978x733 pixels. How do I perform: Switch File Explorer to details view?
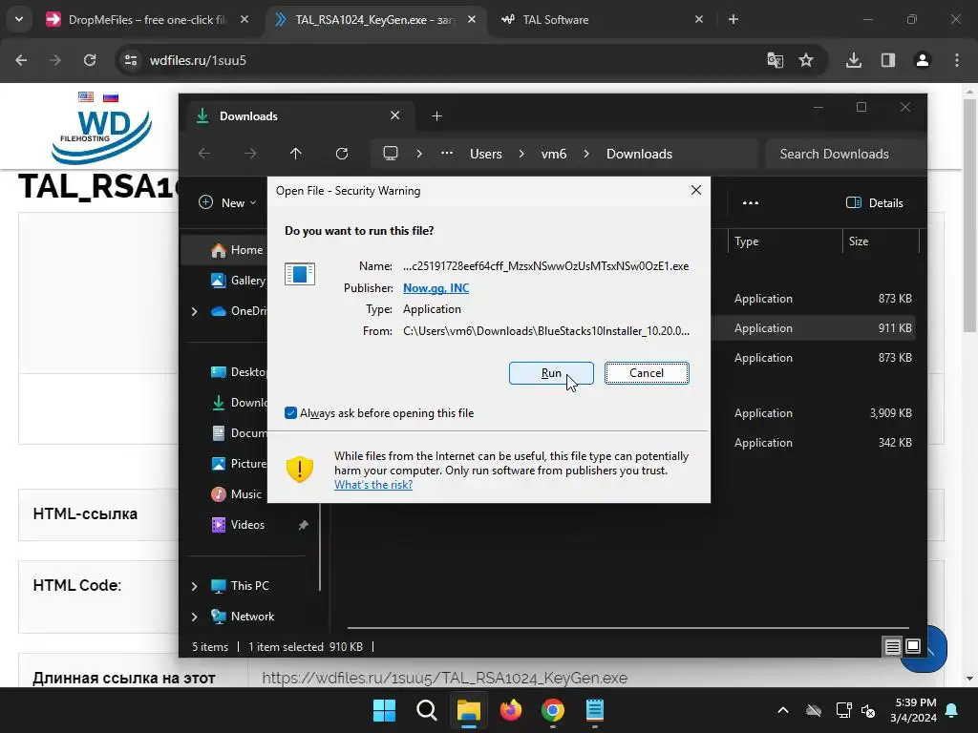pyautogui.click(x=893, y=647)
